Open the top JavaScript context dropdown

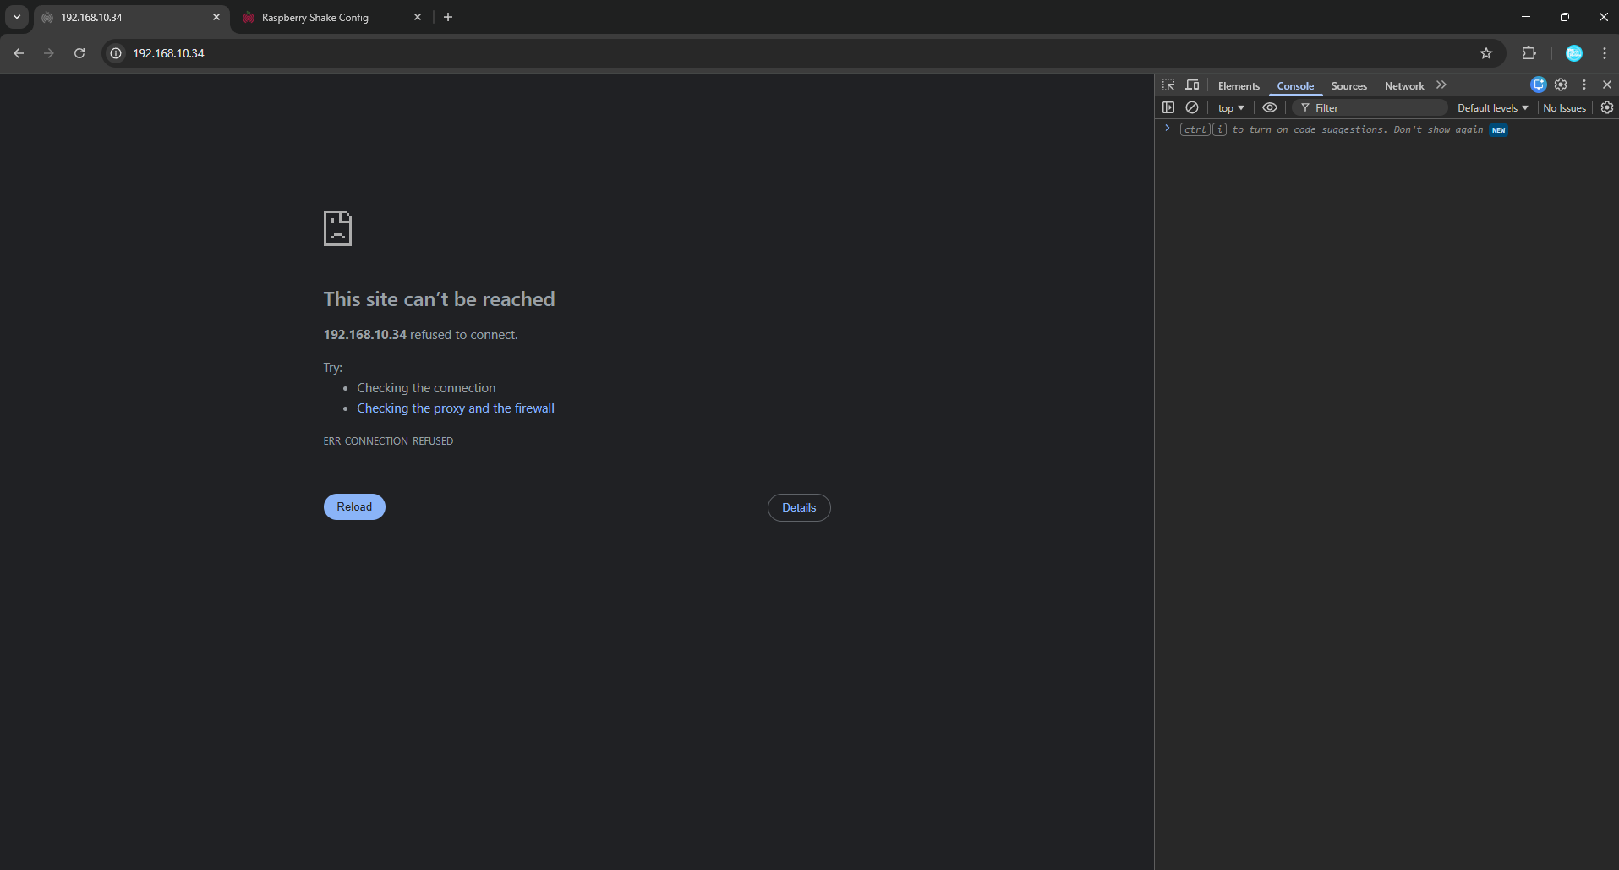click(1231, 108)
